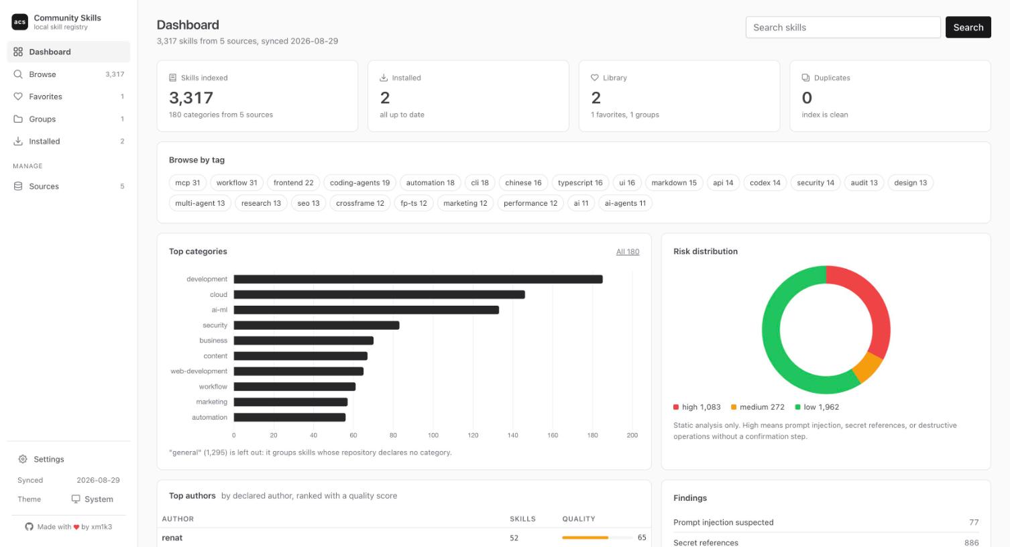Select the frontend 22 tag
Screen dimensions: 1010x547
point(293,182)
